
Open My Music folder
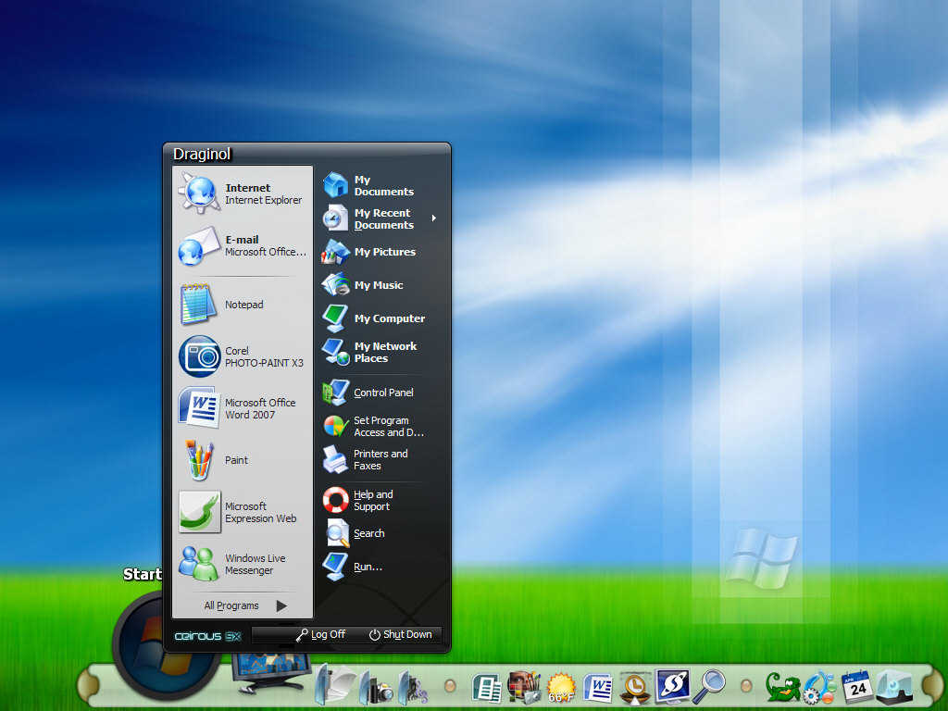pos(380,285)
